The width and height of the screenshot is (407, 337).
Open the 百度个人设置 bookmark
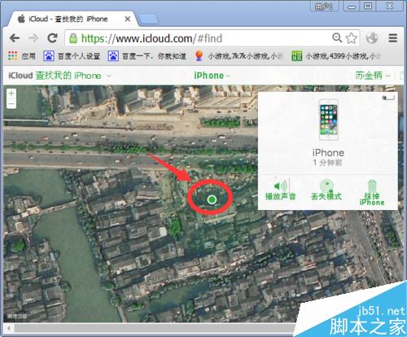72,56
